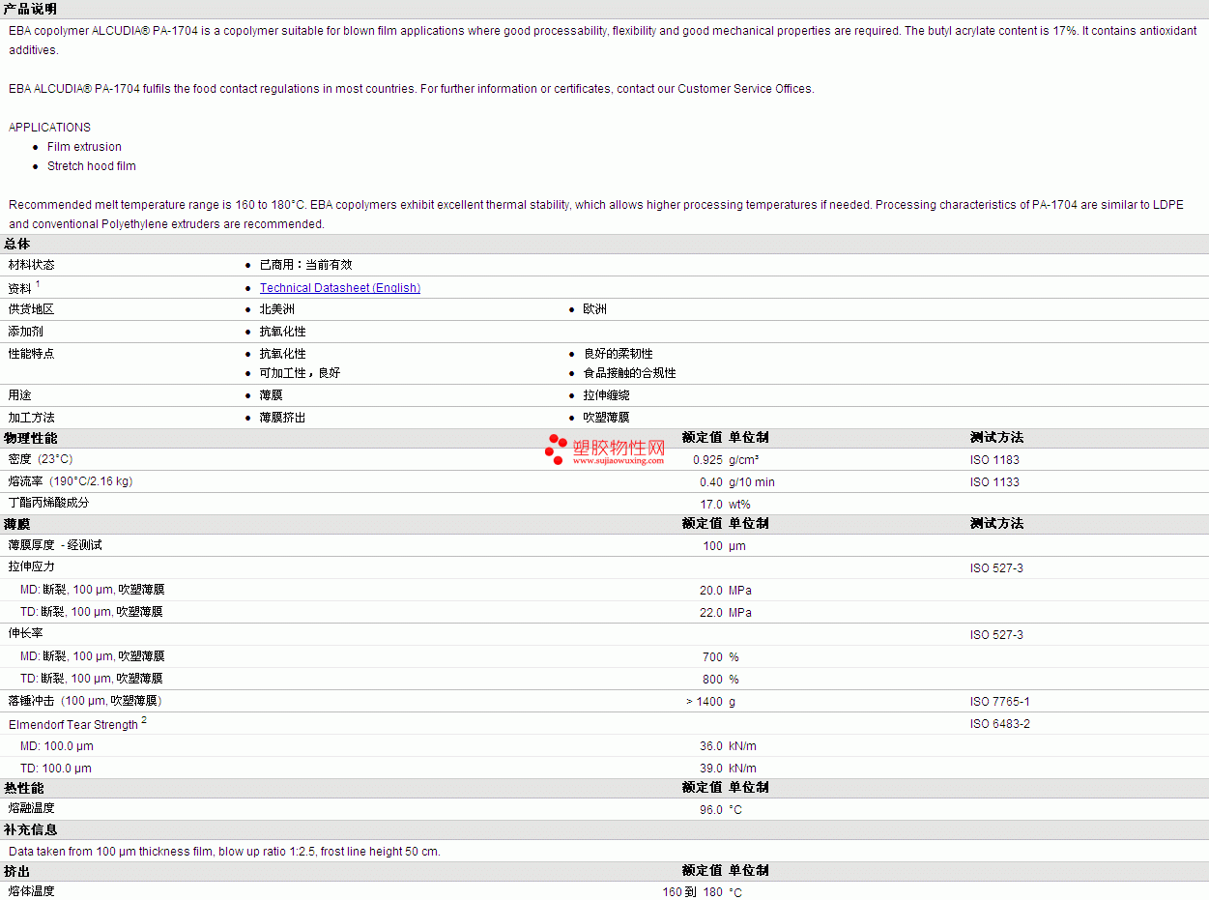Click the 北美洲 region entry
The width and height of the screenshot is (1209, 900).
tap(277, 309)
